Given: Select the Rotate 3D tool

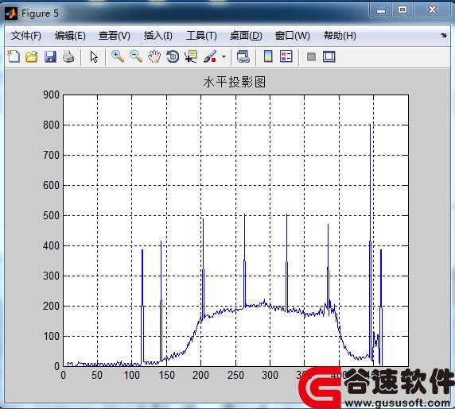Looking at the screenshot, I should click(173, 56).
